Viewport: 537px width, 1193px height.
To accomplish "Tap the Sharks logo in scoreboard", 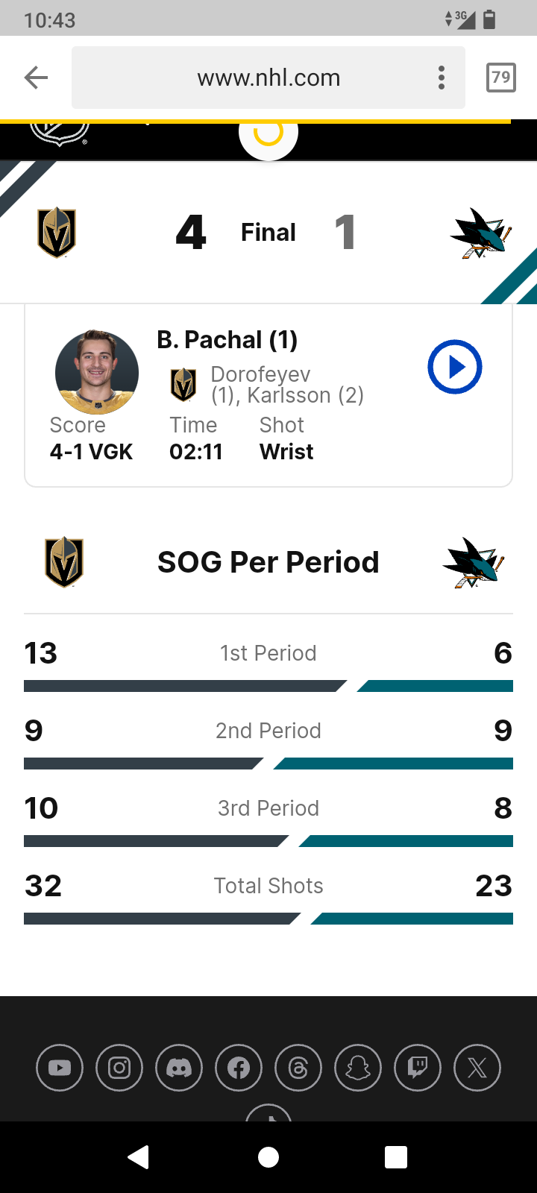I will (480, 233).
